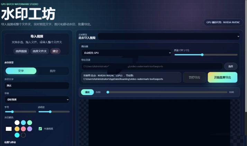The height and width of the screenshot is (146, 247).
Task: Click the 水印文字 input field
Action: [37, 86]
